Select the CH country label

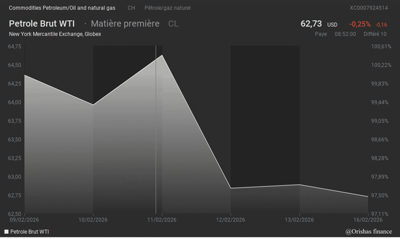click(131, 8)
